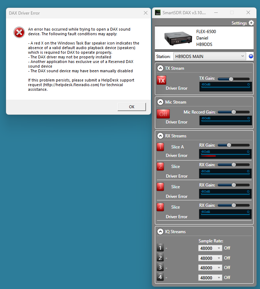Screen dimensions: 260x289
Task: Click RX stream 2 Gain slider handle
Action: coord(234,164)
